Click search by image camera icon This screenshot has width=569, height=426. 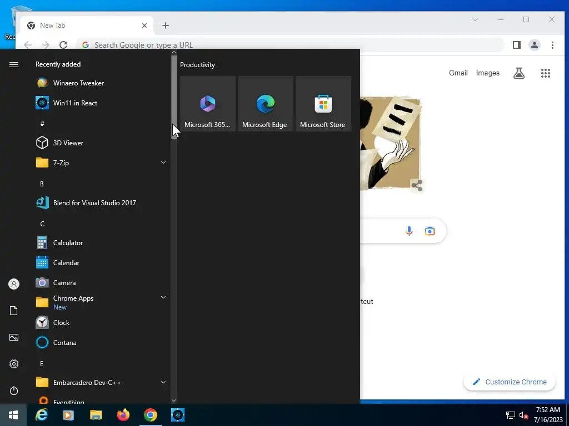pos(430,231)
